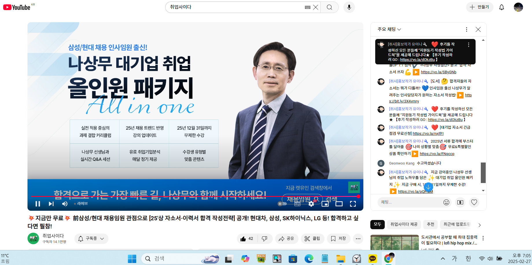
Task: Select the 최근에 업로드된 filter chip
Action: coord(457,224)
